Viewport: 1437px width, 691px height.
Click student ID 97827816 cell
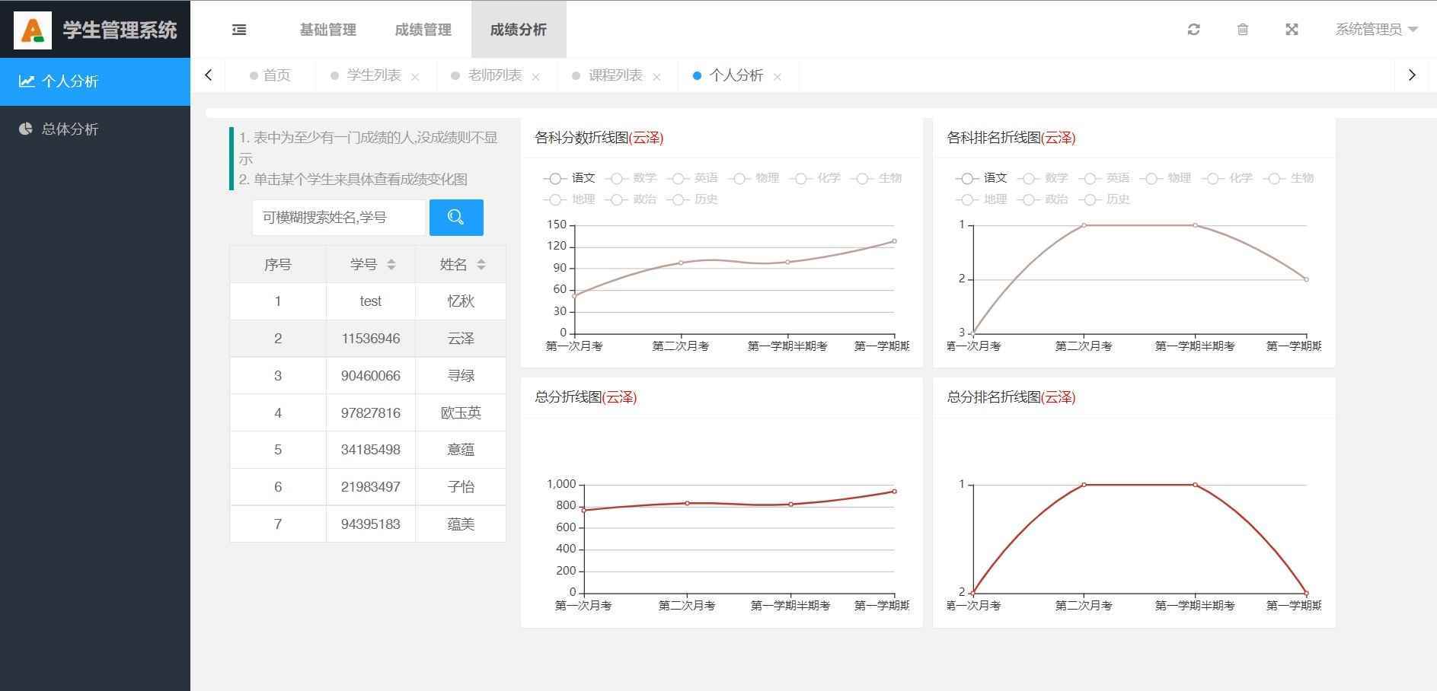[x=371, y=413]
